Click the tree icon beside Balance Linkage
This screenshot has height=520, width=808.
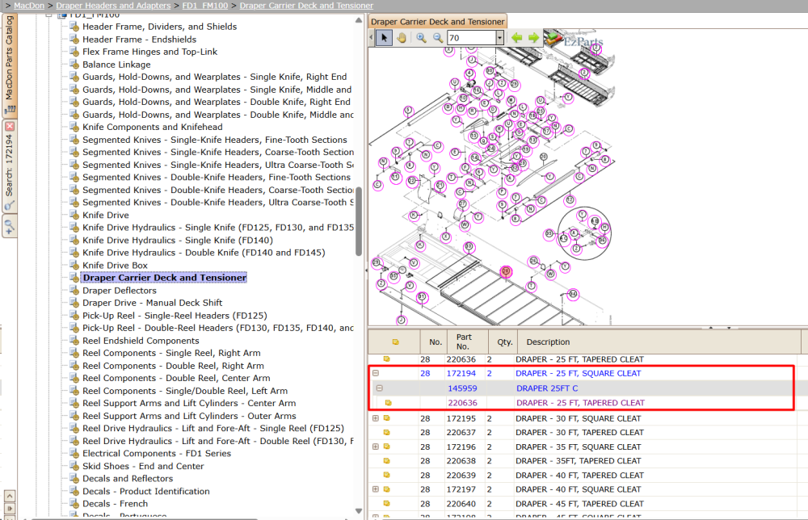click(x=74, y=65)
